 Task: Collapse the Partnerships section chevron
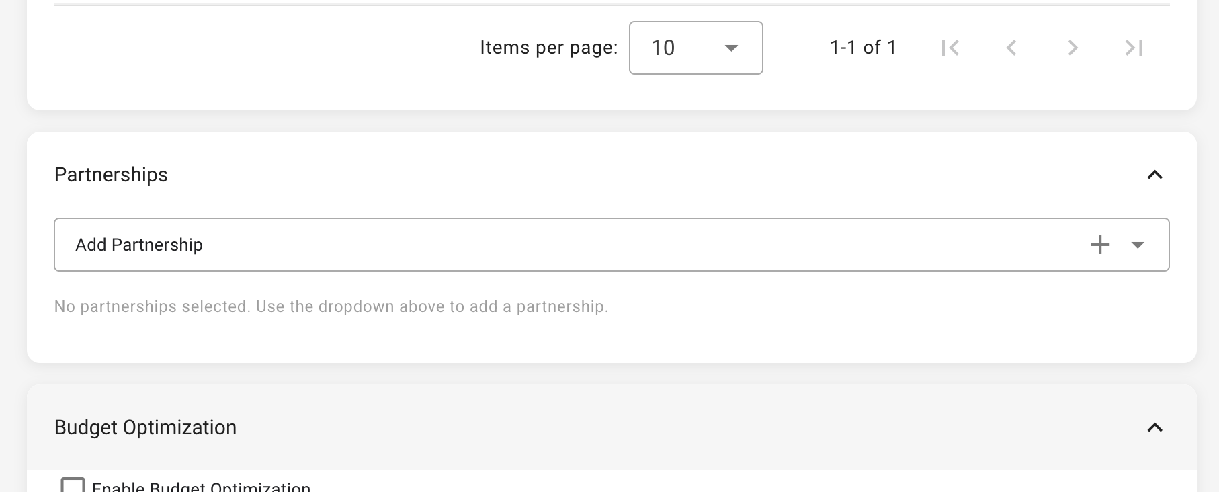point(1154,175)
